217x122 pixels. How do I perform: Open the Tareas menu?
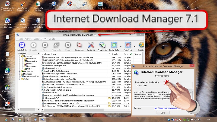click(20, 39)
